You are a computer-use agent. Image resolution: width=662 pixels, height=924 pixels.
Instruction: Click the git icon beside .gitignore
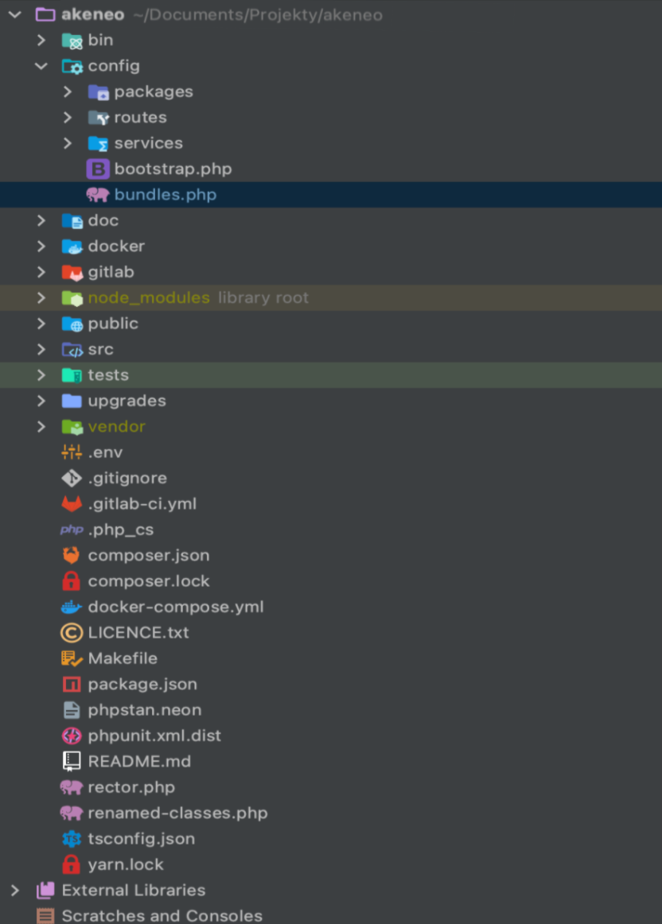pos(72,478)
